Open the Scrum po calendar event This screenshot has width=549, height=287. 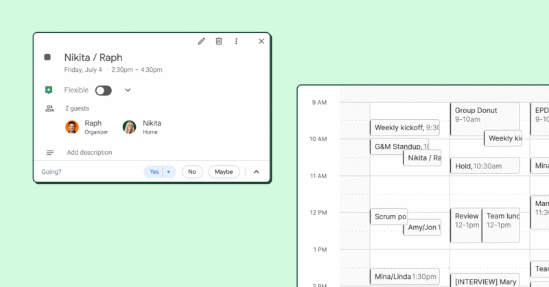pyautogui.click(x=388, y=216)
